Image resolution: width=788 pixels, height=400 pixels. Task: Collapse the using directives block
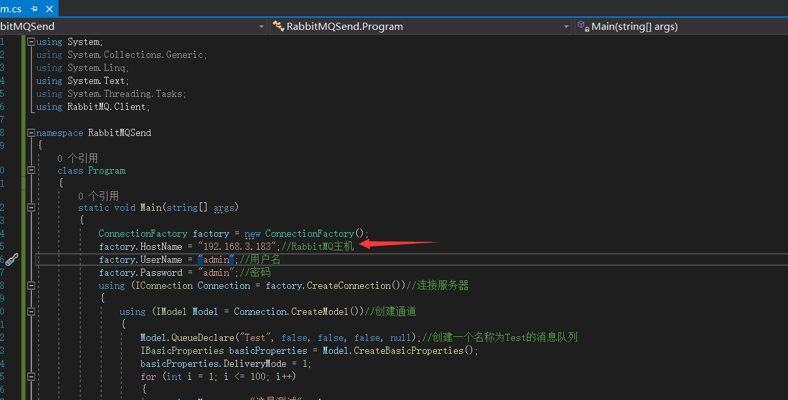click(x=31, y=42)
